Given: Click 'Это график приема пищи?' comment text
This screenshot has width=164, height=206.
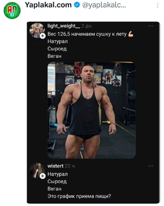Looking at the screenshot, I should tap(79, 196).
